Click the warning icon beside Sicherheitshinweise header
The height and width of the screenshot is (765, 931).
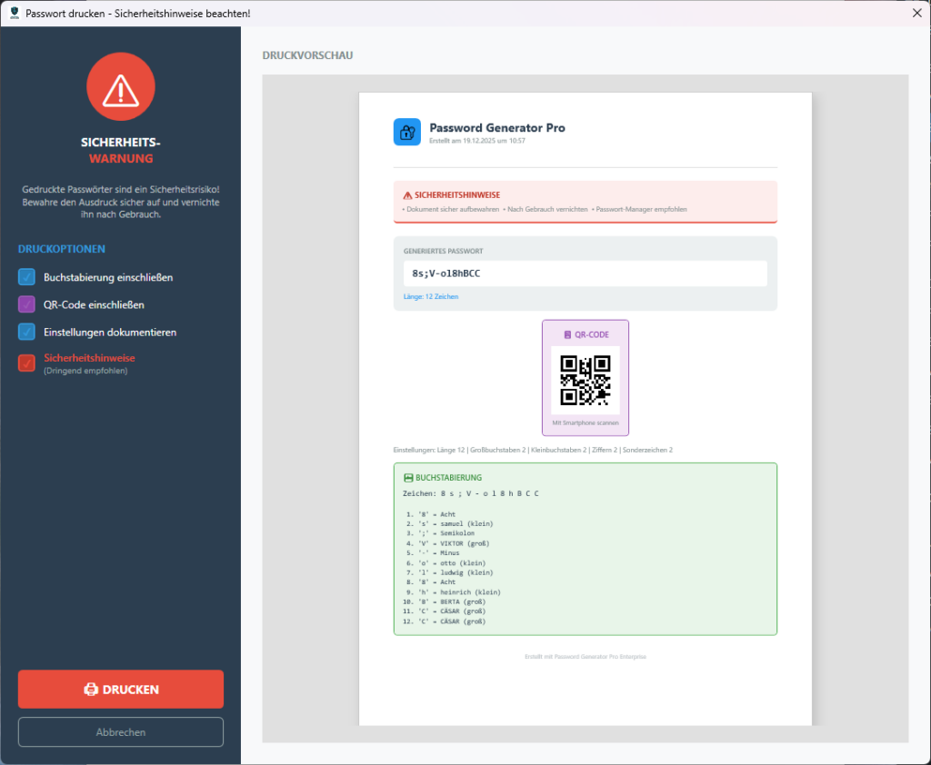click(407, 195)
